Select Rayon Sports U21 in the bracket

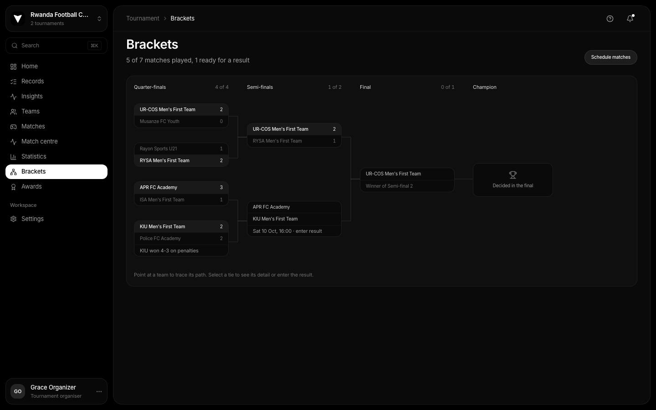181,149
